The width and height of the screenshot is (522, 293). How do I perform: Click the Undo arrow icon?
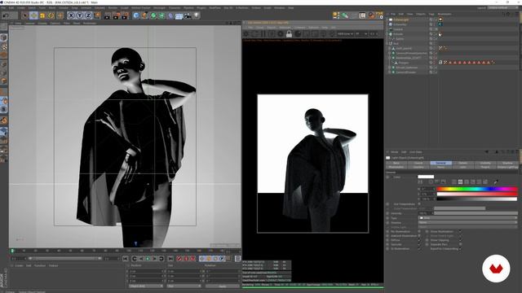click(6, 15)
